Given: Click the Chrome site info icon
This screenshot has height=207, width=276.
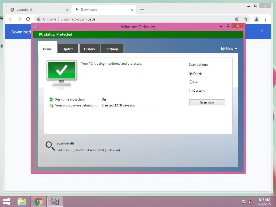Looking at the screenshot, I should (x=39, y=19).
